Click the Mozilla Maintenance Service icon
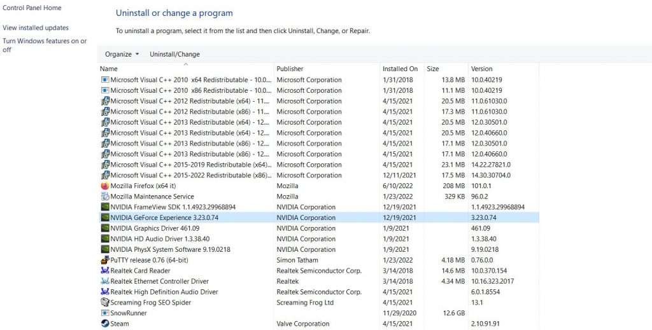652x330 pixels. [105, 196]
